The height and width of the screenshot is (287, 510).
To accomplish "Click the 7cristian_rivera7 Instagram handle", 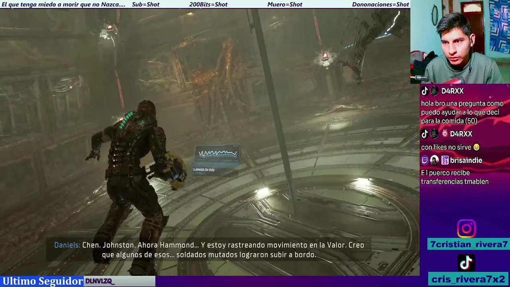I will pyautogui.click(x=468, y=244).
